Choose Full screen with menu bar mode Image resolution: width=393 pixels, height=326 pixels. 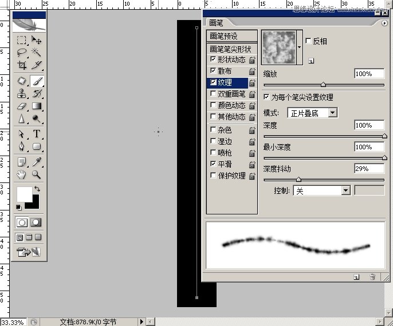pyautogui.click(x=29, y=237)
